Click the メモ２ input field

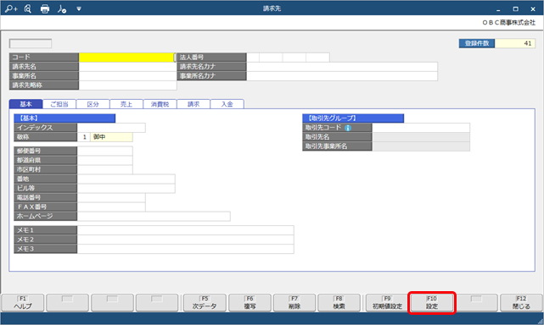coord(186,240)
